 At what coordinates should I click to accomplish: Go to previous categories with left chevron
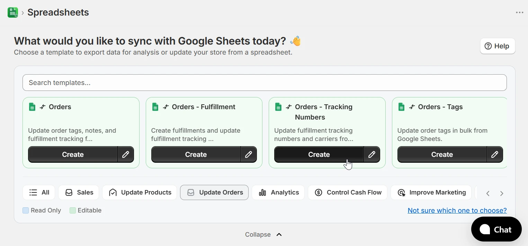[x=488, y=193]
